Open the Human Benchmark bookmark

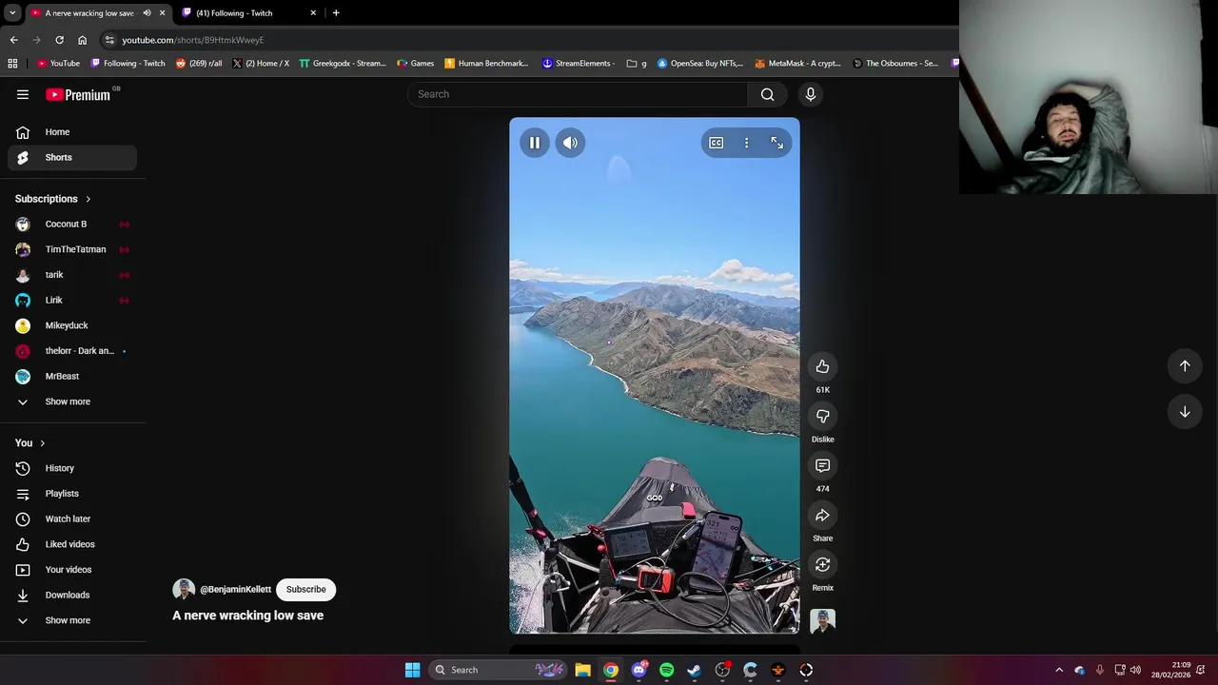[486, 64]
